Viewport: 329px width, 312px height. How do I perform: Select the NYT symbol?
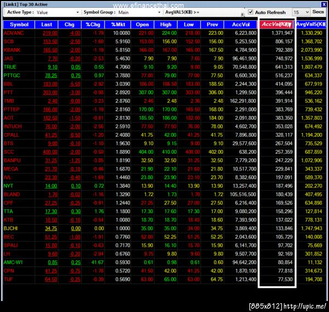(x=8, y=186)
